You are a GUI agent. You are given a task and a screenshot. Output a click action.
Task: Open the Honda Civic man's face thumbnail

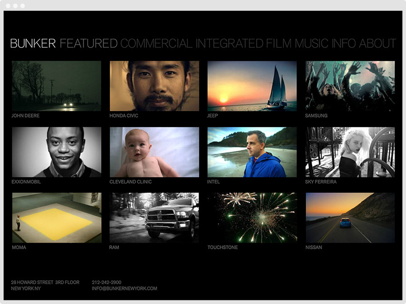(154, 86)
